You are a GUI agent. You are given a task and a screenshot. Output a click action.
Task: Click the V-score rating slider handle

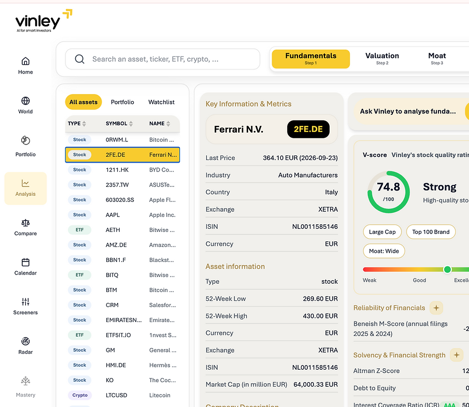tap(447, 270)
